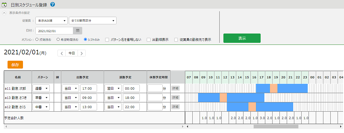
Task: Click the 休憩予定時間 column header
Action: 158,77
